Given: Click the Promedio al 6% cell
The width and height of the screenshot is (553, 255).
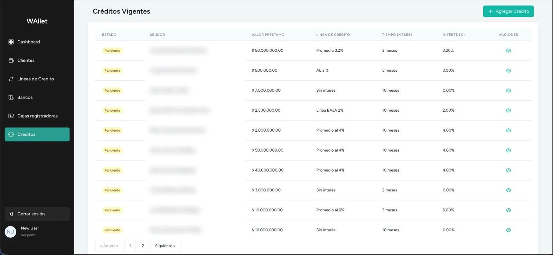Looking at the screenshot, I should point(330,210).
